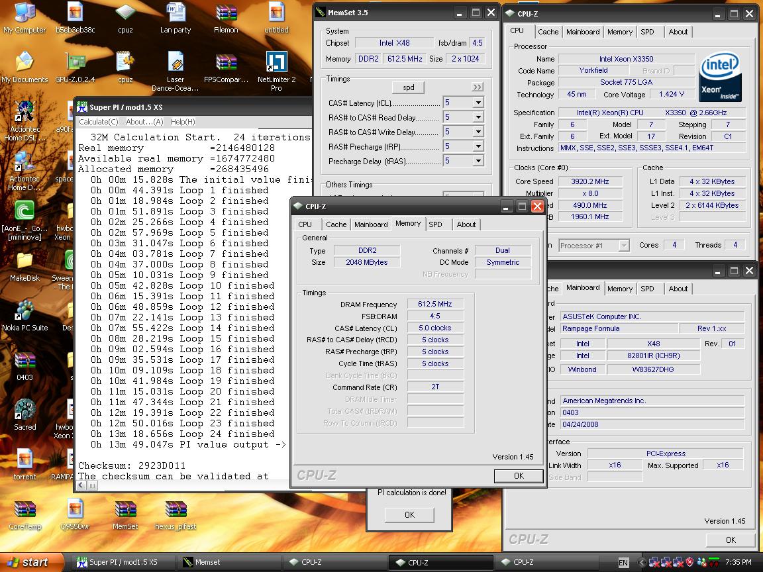
Task: Open the MemSet archive icon
Action: pyautogui.click(x=125, y=515)
